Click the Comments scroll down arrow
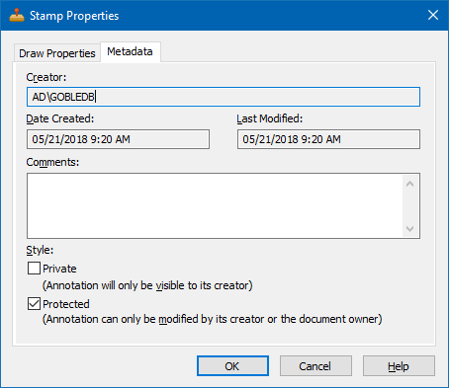449x388 pixels. point(410,228)
